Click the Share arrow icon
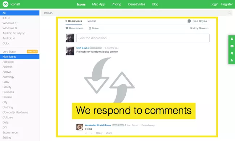 pos(90,28)
